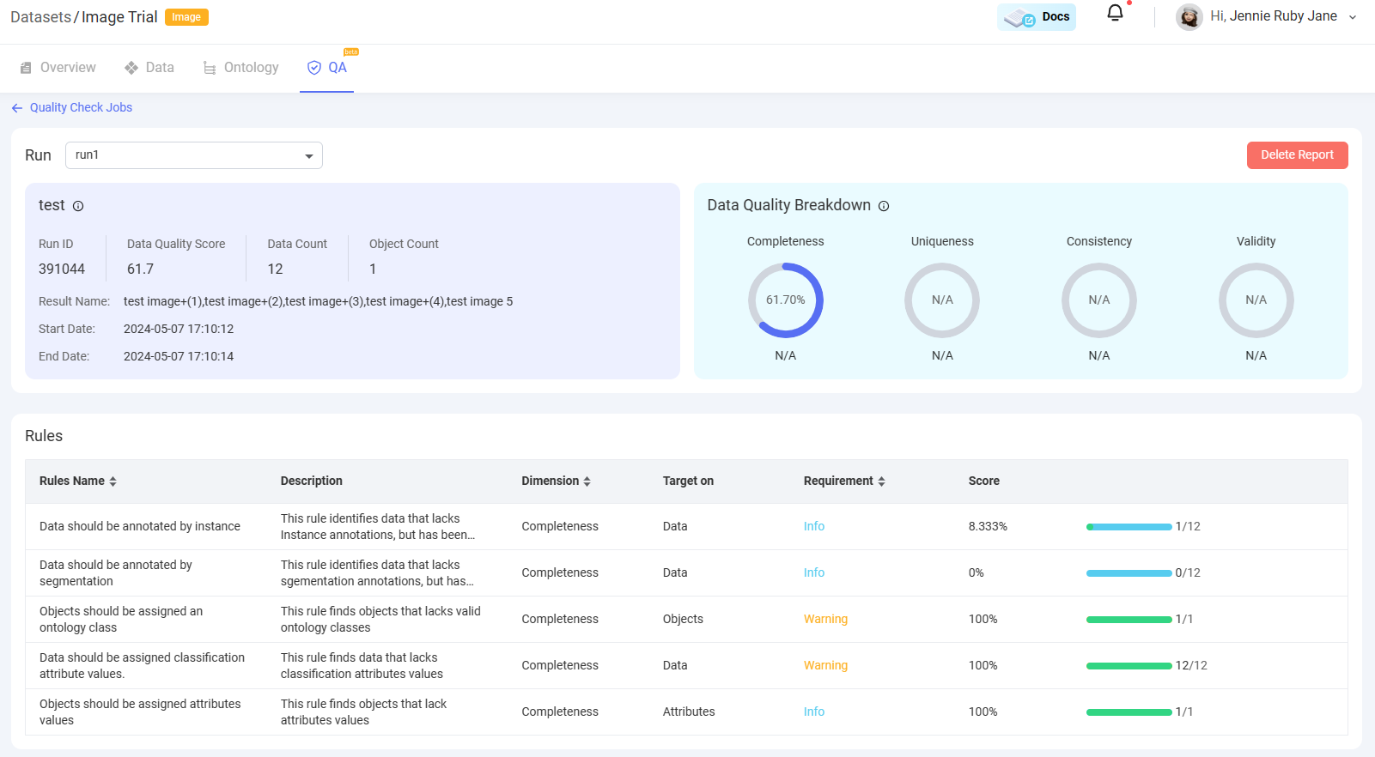
Task: Open notifications bell
Action: [x=1115, y=13]
